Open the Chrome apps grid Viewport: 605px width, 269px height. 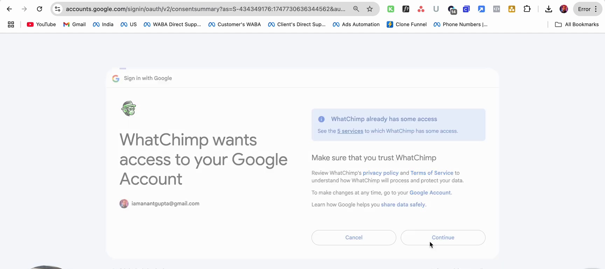11,24
